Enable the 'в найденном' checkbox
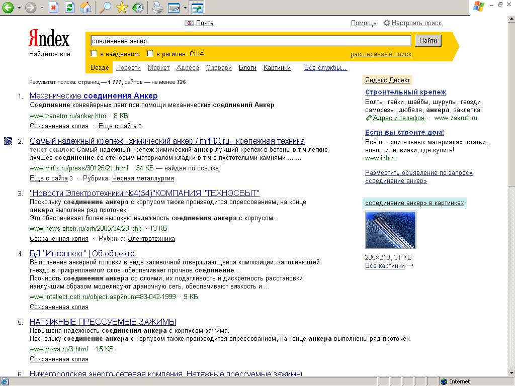The width and height of the screenshot is (515, 386). coord(94,54)
